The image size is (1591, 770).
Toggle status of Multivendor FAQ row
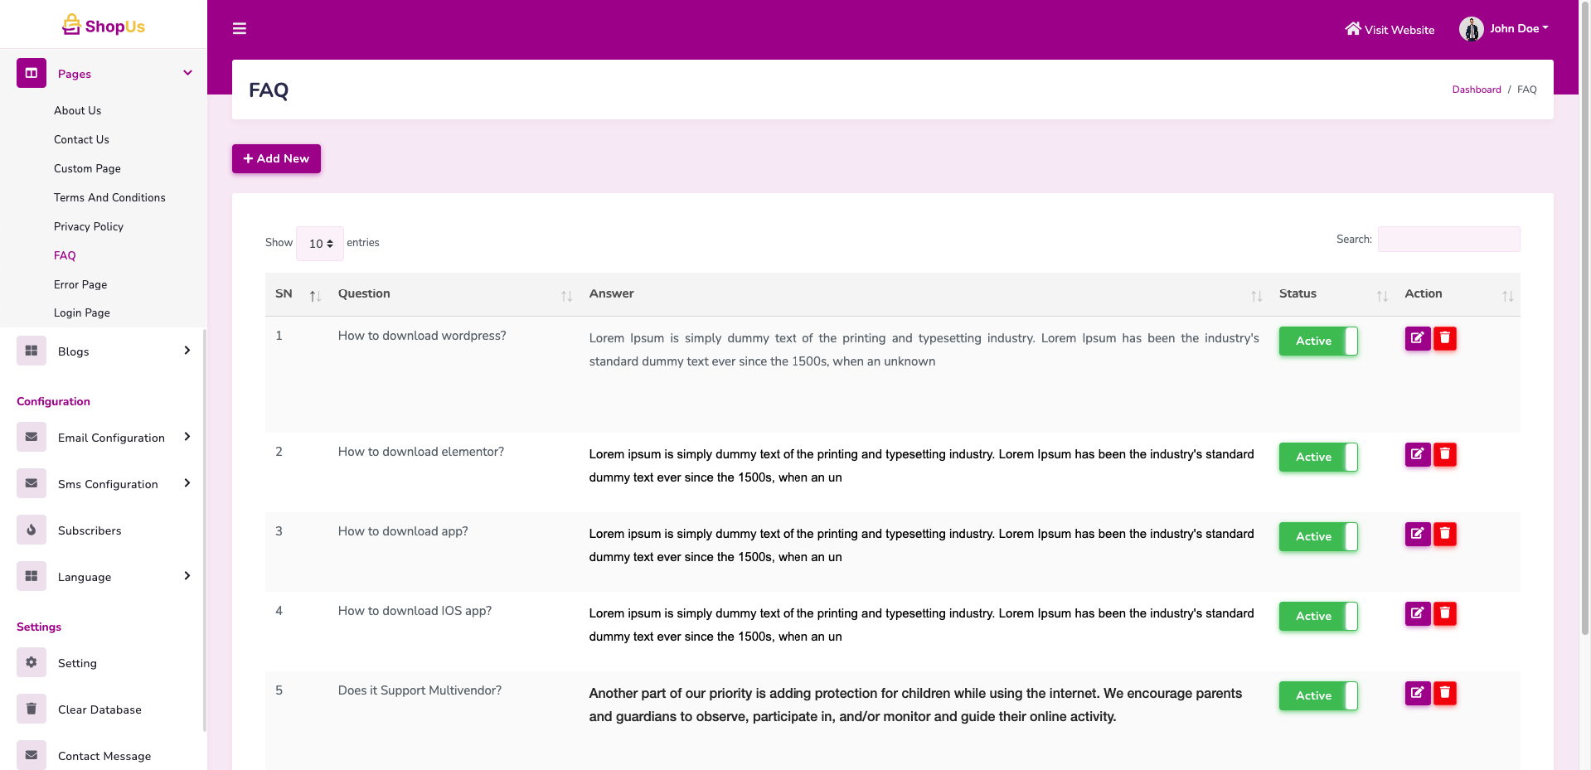pyautogui.click(x=1317, y=695)
